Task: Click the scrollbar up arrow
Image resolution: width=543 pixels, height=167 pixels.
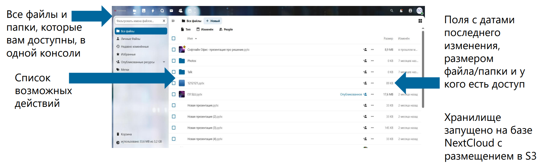Action: [x=423, y=28]
